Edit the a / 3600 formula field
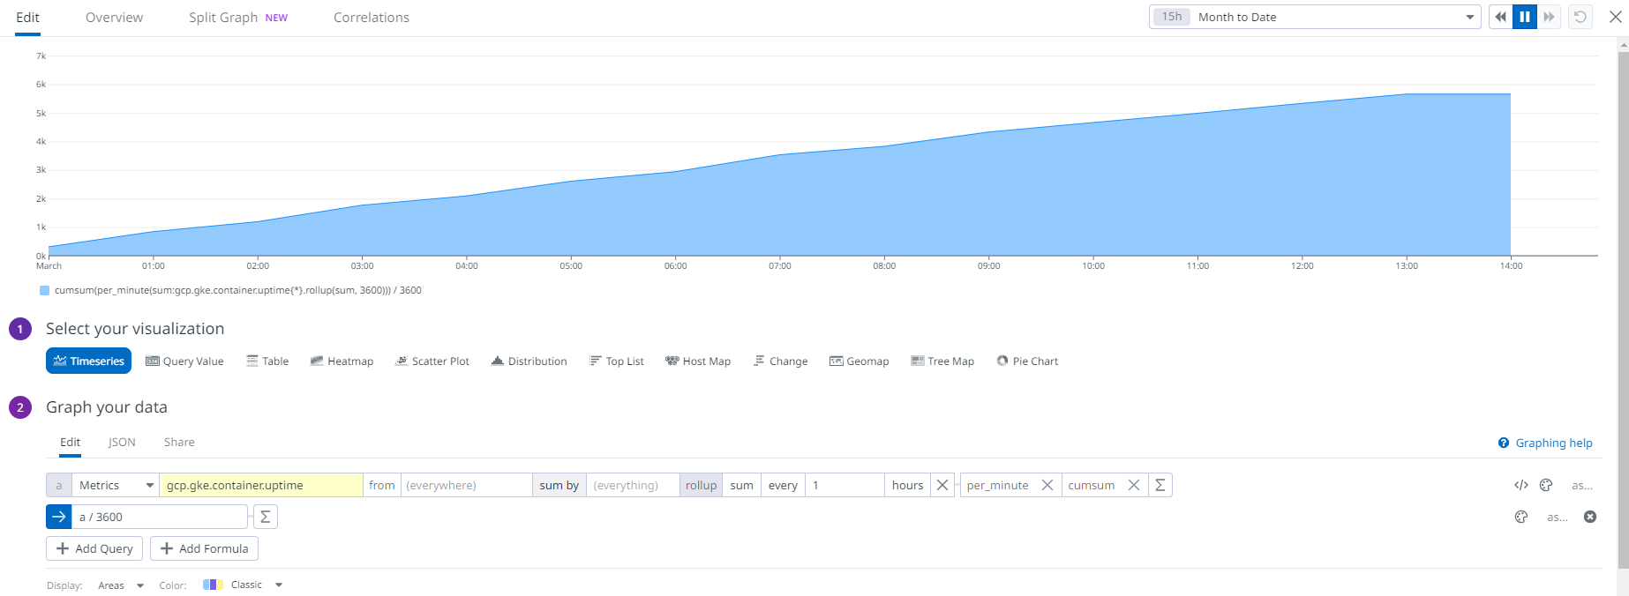 (x=160, y=517)
